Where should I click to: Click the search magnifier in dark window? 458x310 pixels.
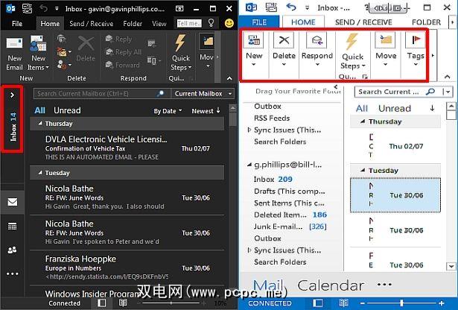[x=160, y=93]
